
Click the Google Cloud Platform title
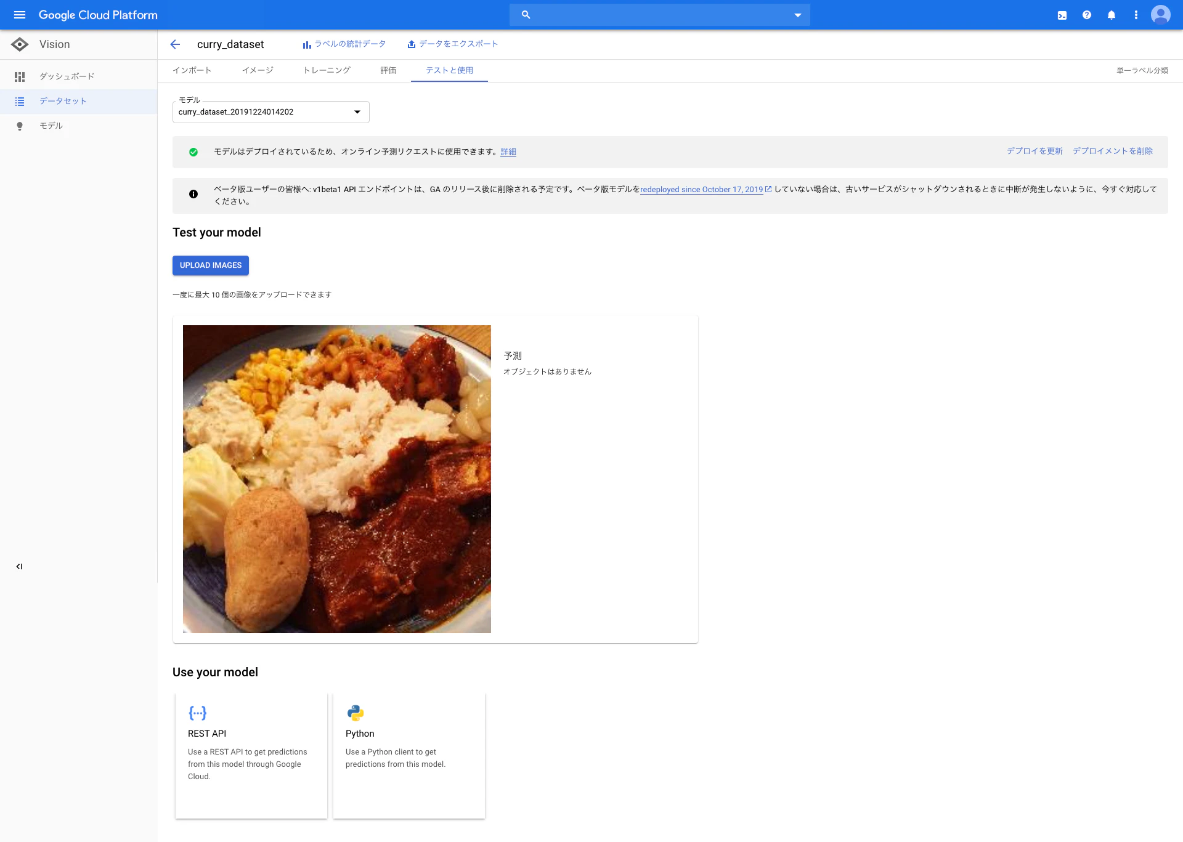[x=98, y=15]
